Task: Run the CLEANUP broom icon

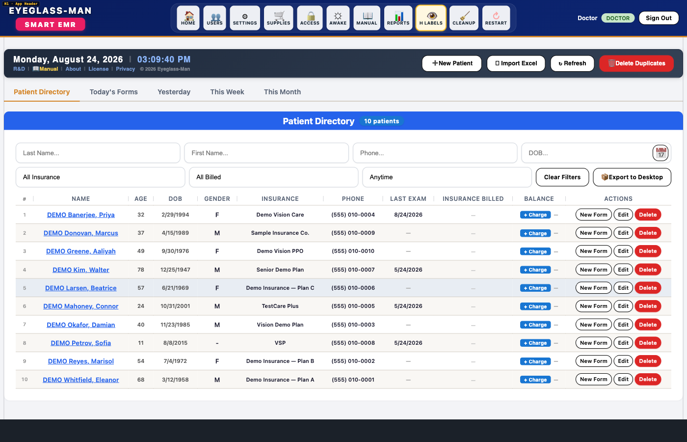Action: (x=464, y=18)
